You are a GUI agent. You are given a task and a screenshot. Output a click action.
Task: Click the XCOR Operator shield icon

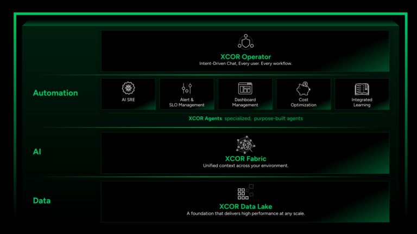point(246,42)
